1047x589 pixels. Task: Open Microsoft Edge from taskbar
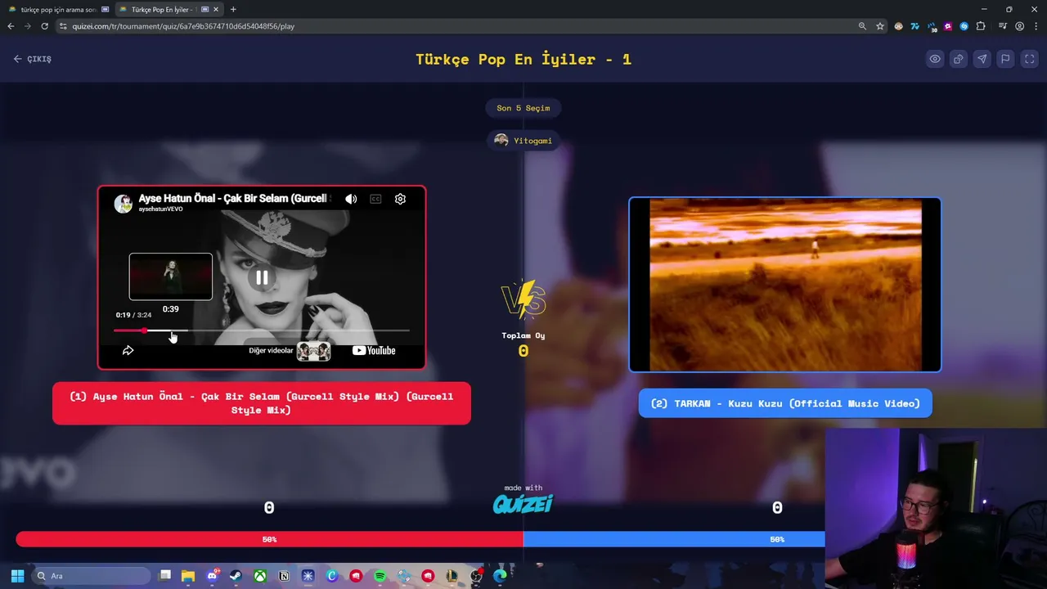tap(500, 576)
